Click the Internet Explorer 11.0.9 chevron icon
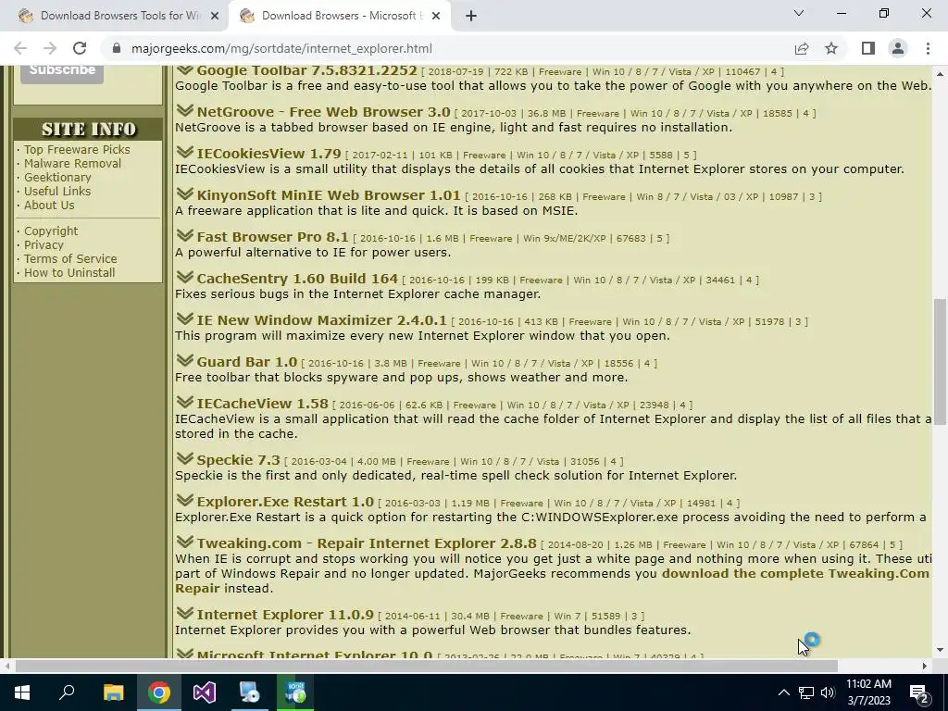The image size is (948, 711). pyautogui.click(x=185, y=614)
